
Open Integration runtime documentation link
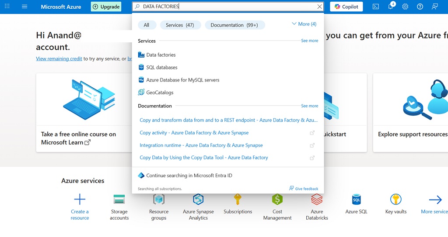pos(201,145)
